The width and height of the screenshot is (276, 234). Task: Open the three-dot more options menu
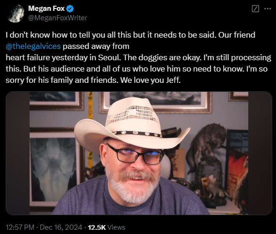tap(268, 8)
